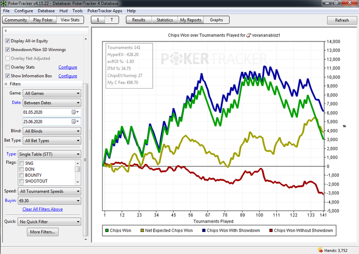Open the Database menu

coord(46,11)
